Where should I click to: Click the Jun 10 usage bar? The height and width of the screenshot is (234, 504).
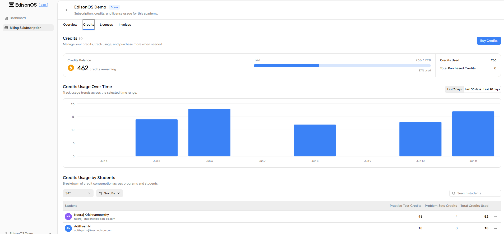[420, 139]
